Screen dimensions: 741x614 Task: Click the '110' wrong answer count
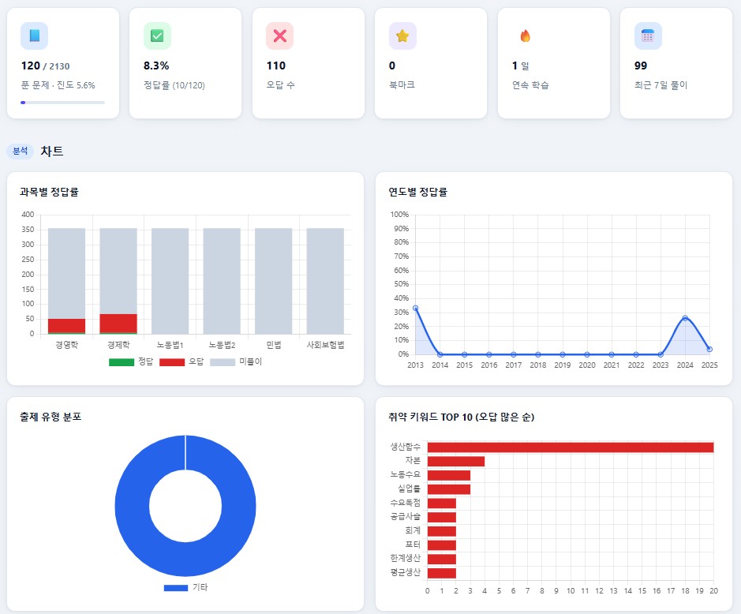point(276,66)
